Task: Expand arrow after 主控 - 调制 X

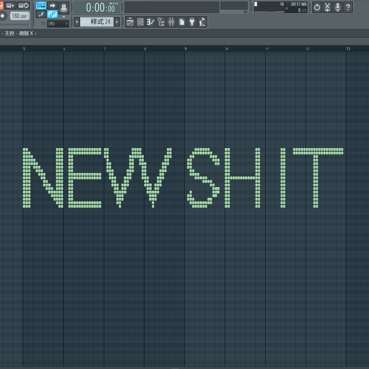Action: pos(36,33)
